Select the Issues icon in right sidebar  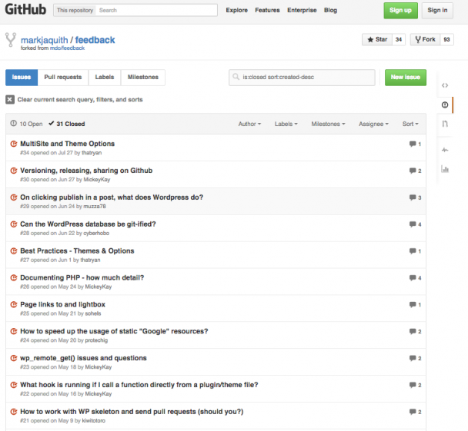tap(445, 104)
